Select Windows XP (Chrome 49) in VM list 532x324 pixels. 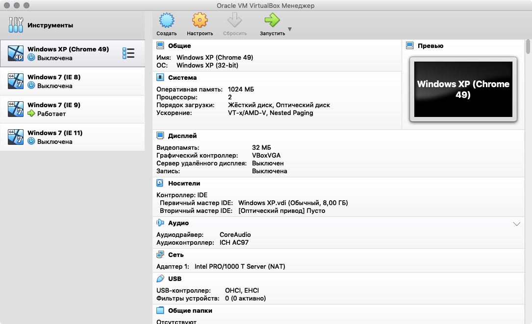[72, 53]
